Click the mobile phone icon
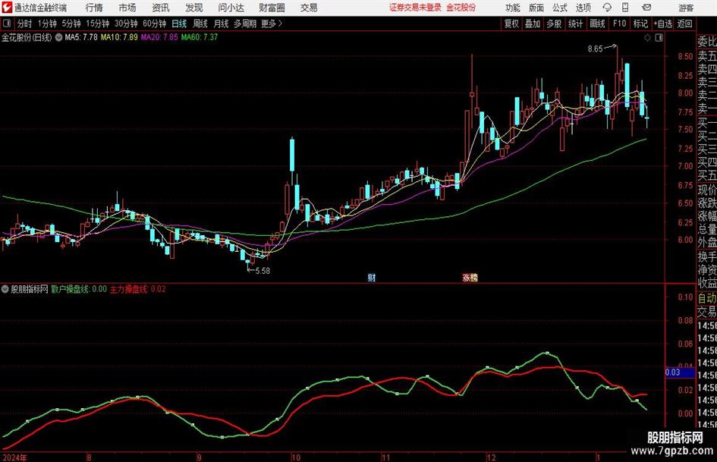717x462 pixels. coord(625,8)
